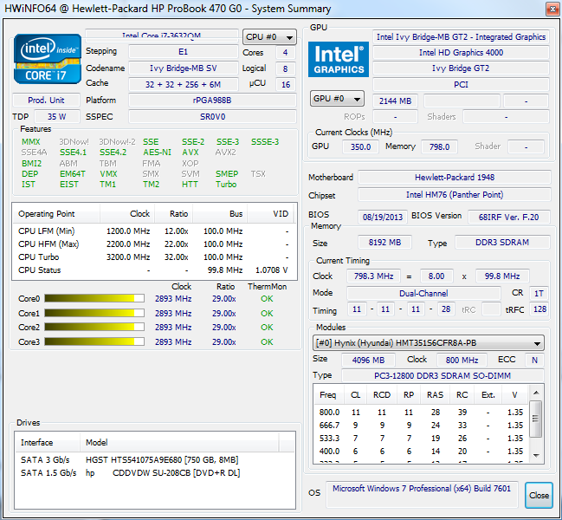Click the 533.3 frequency row in timings table
562x520 pixels.
coord(421,439)
